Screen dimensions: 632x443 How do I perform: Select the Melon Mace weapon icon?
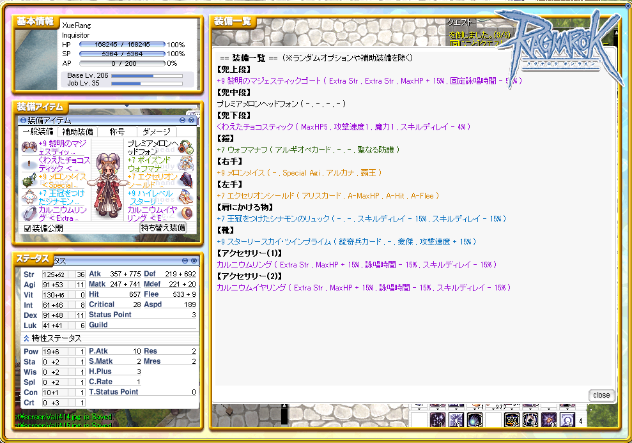(x=29, y=181)
